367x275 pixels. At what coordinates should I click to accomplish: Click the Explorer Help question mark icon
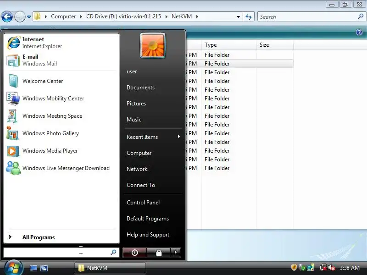coord(359,32)
